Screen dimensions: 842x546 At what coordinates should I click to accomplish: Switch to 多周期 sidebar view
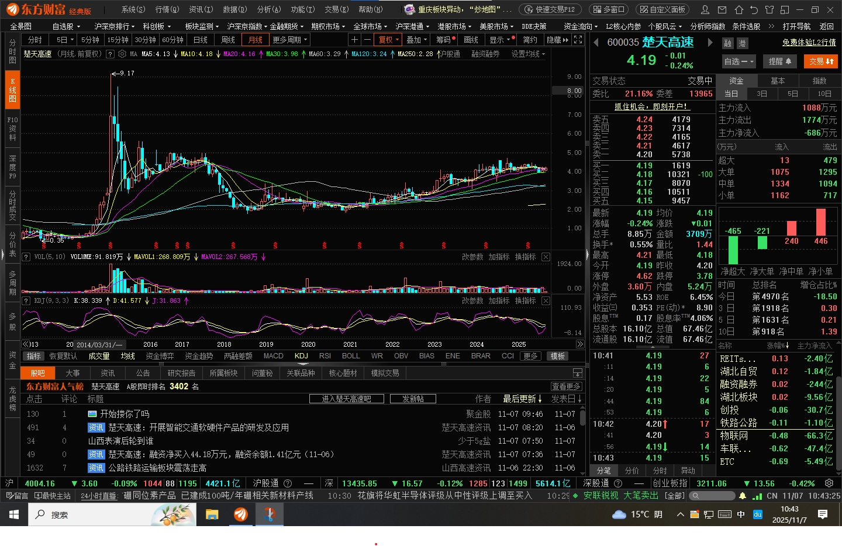click(12, 283)
